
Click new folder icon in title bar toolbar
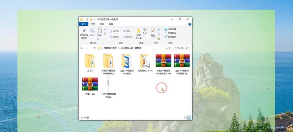coord(91,19)
